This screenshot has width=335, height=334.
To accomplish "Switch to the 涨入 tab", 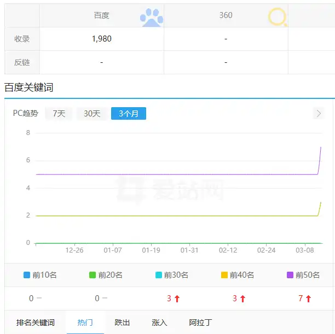I will coord(159,323).
